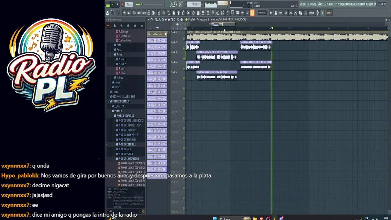Open the Patrón 1 pattern selector
The height and width of the screenshot is (220, 391).
click(x=194, y=4)
